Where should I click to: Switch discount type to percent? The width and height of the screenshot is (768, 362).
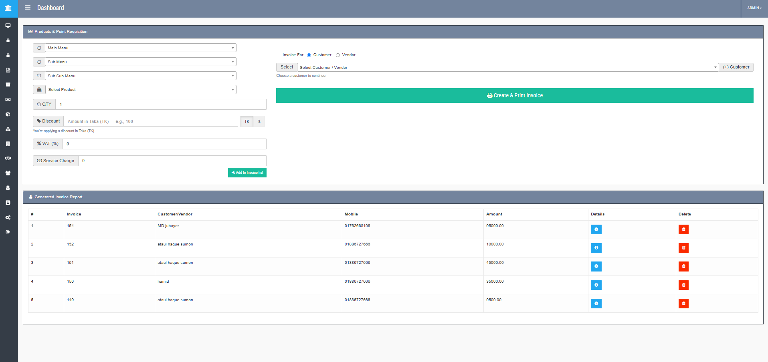259,121
